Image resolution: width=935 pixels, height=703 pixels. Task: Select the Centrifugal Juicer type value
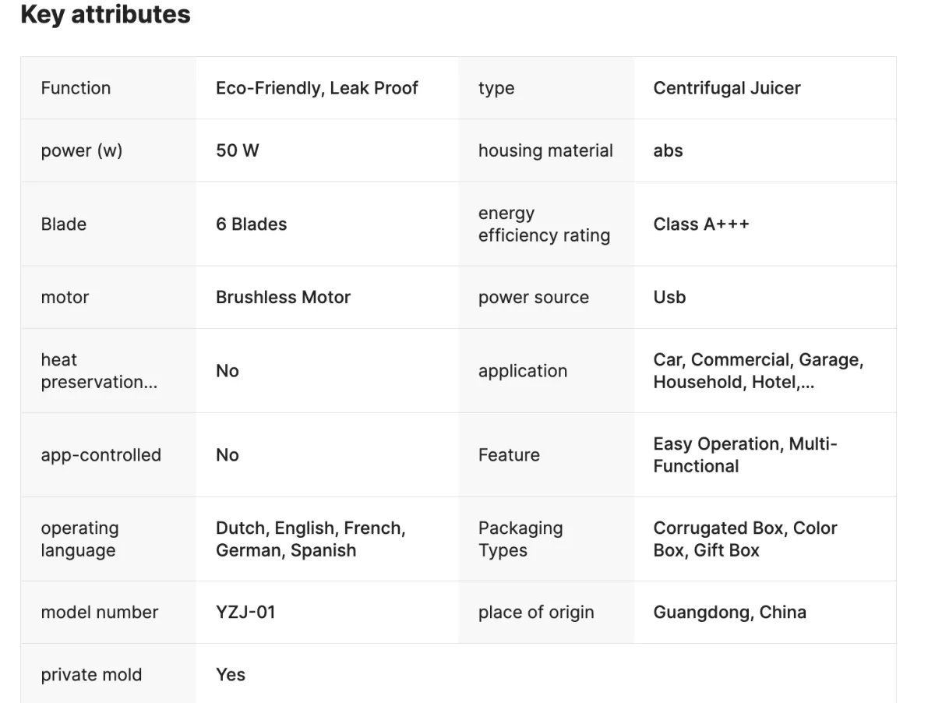[x=727, y=88]
